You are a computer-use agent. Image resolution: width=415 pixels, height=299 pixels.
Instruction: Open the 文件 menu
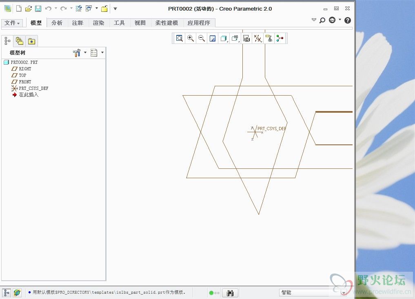pyautogui.click(x=12, y=23)
